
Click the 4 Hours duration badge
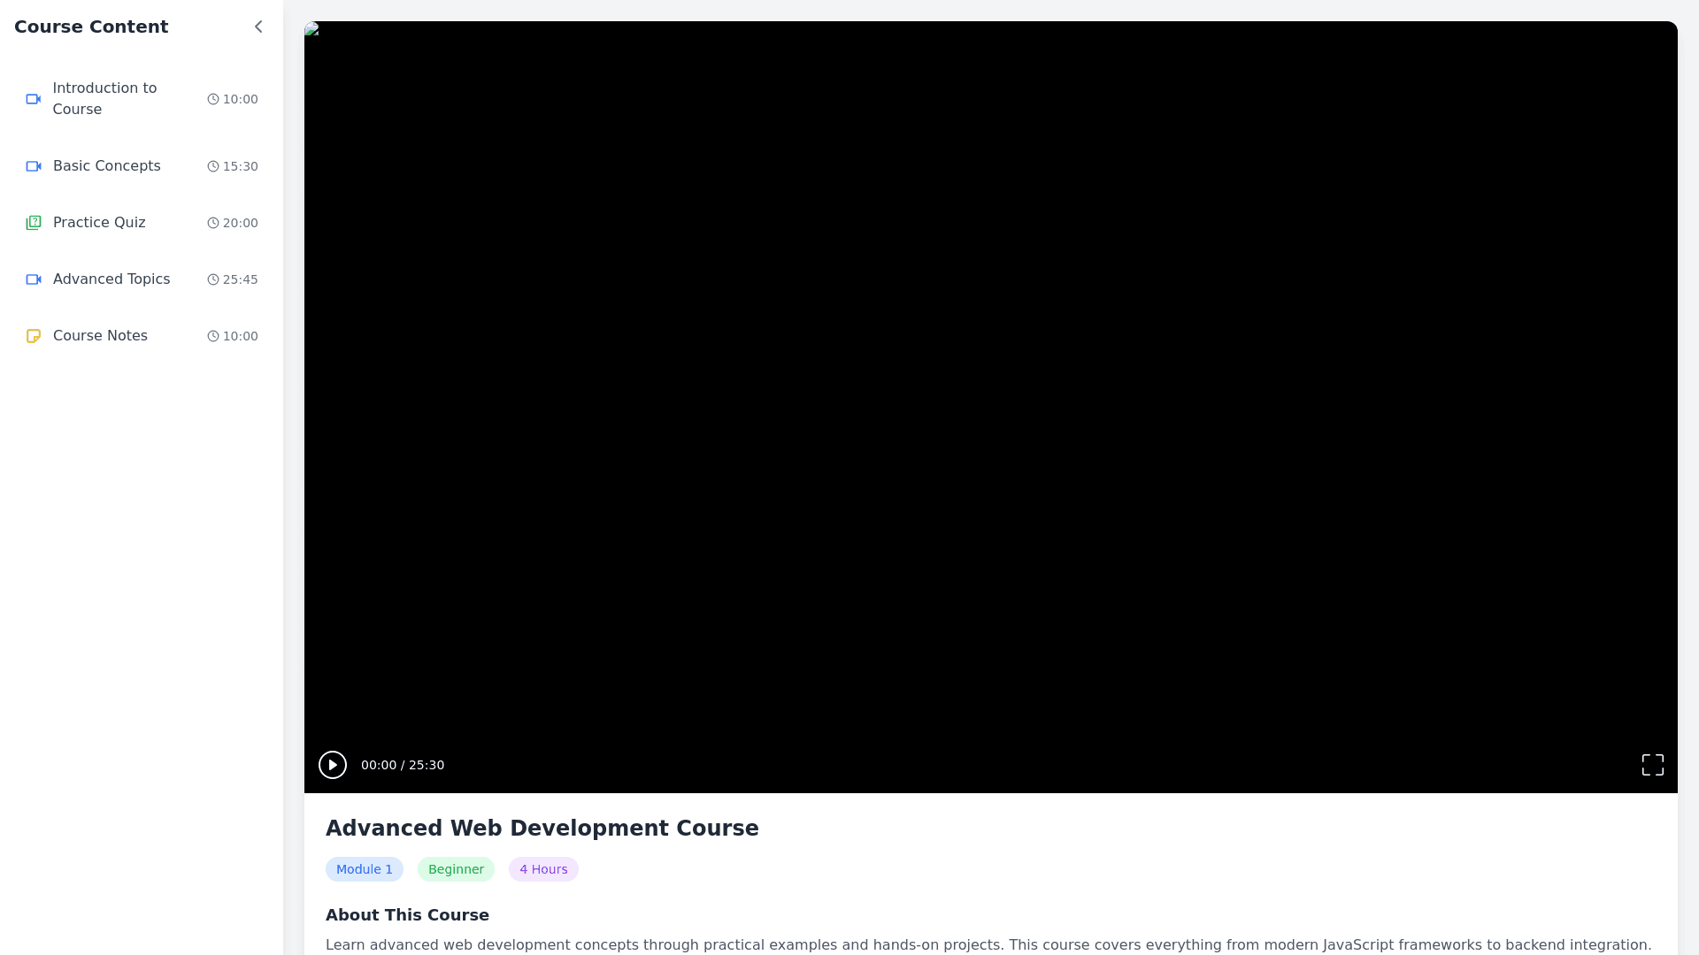(x=543, y=869)
